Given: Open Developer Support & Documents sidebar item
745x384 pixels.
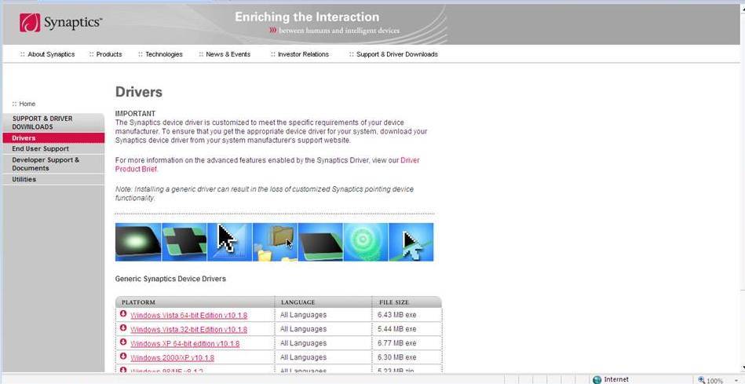Looking at the screenshot, I should pyautogui.click(x=53, y=164).
